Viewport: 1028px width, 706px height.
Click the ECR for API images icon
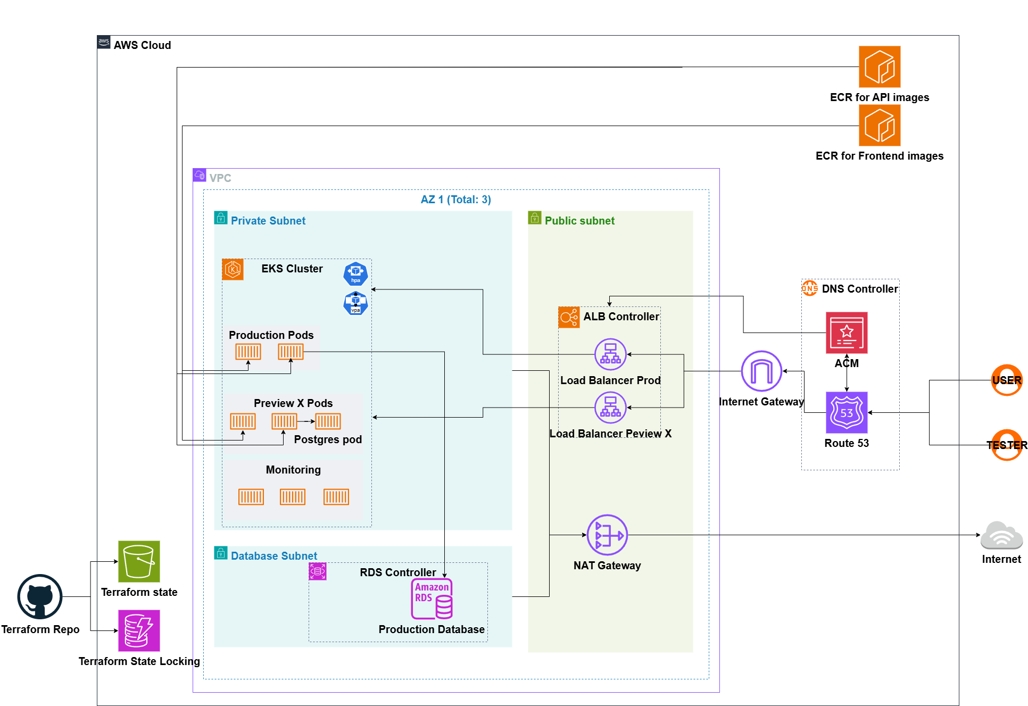tap(879, 67)
